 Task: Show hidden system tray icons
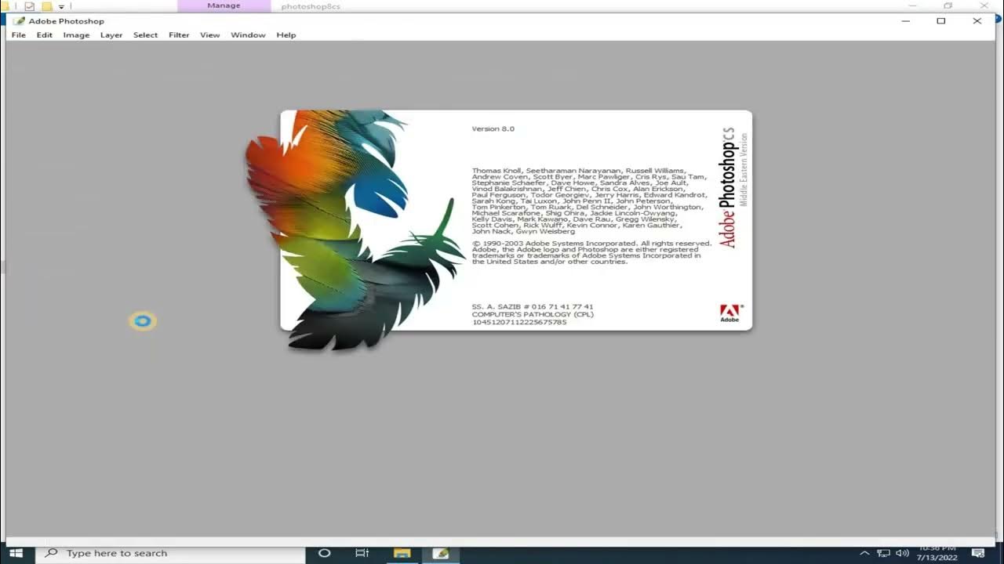point(864,553)
